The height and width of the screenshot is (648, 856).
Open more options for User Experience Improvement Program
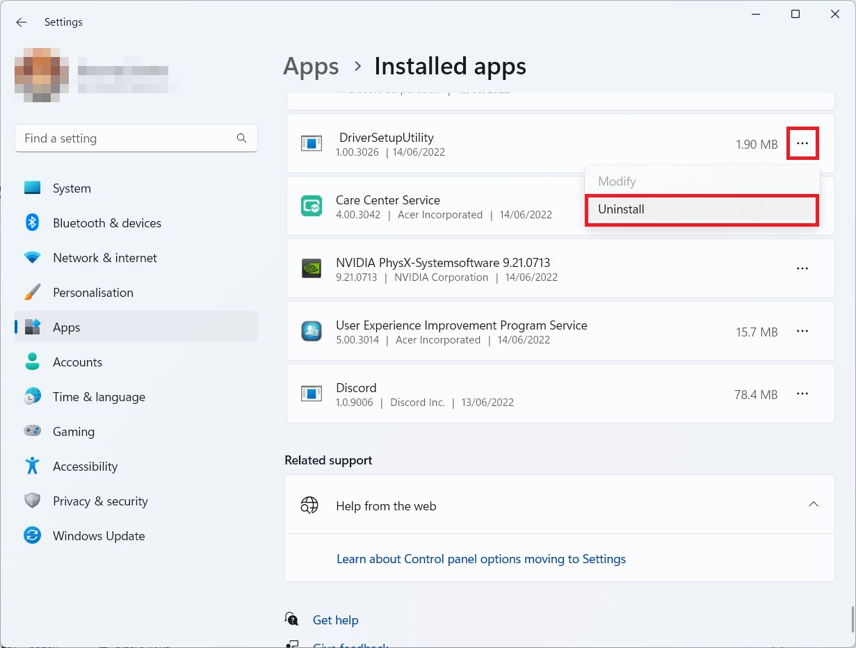[x=802, y=331]
